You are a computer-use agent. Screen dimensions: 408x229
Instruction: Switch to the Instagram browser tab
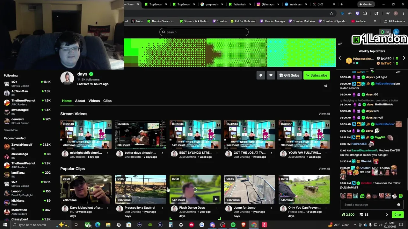tap(268, 4)
